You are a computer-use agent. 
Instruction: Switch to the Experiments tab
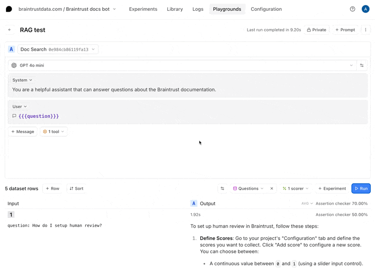pos(143,9)
